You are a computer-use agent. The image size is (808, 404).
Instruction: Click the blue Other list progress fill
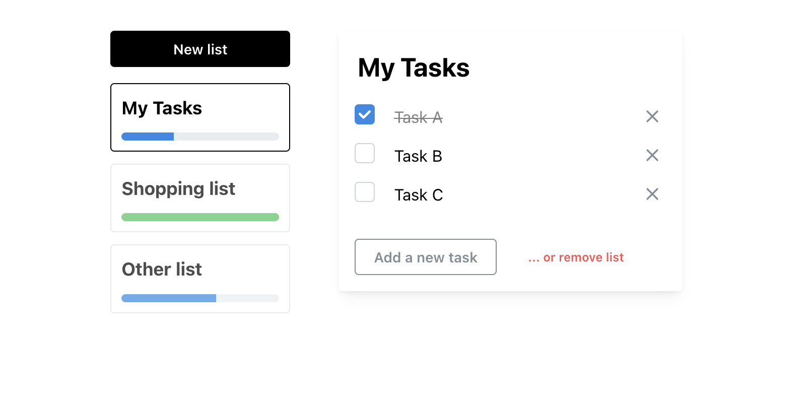[169, 298]
